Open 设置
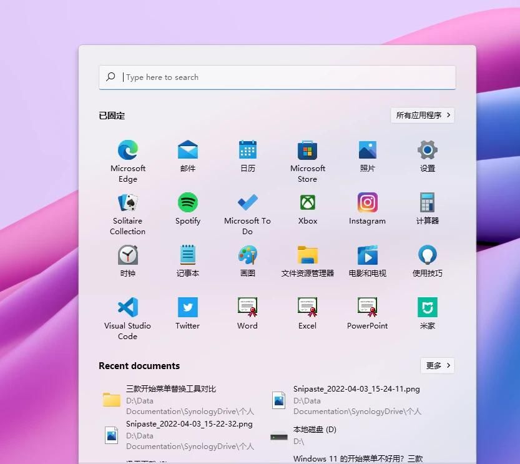 [427, 151]
